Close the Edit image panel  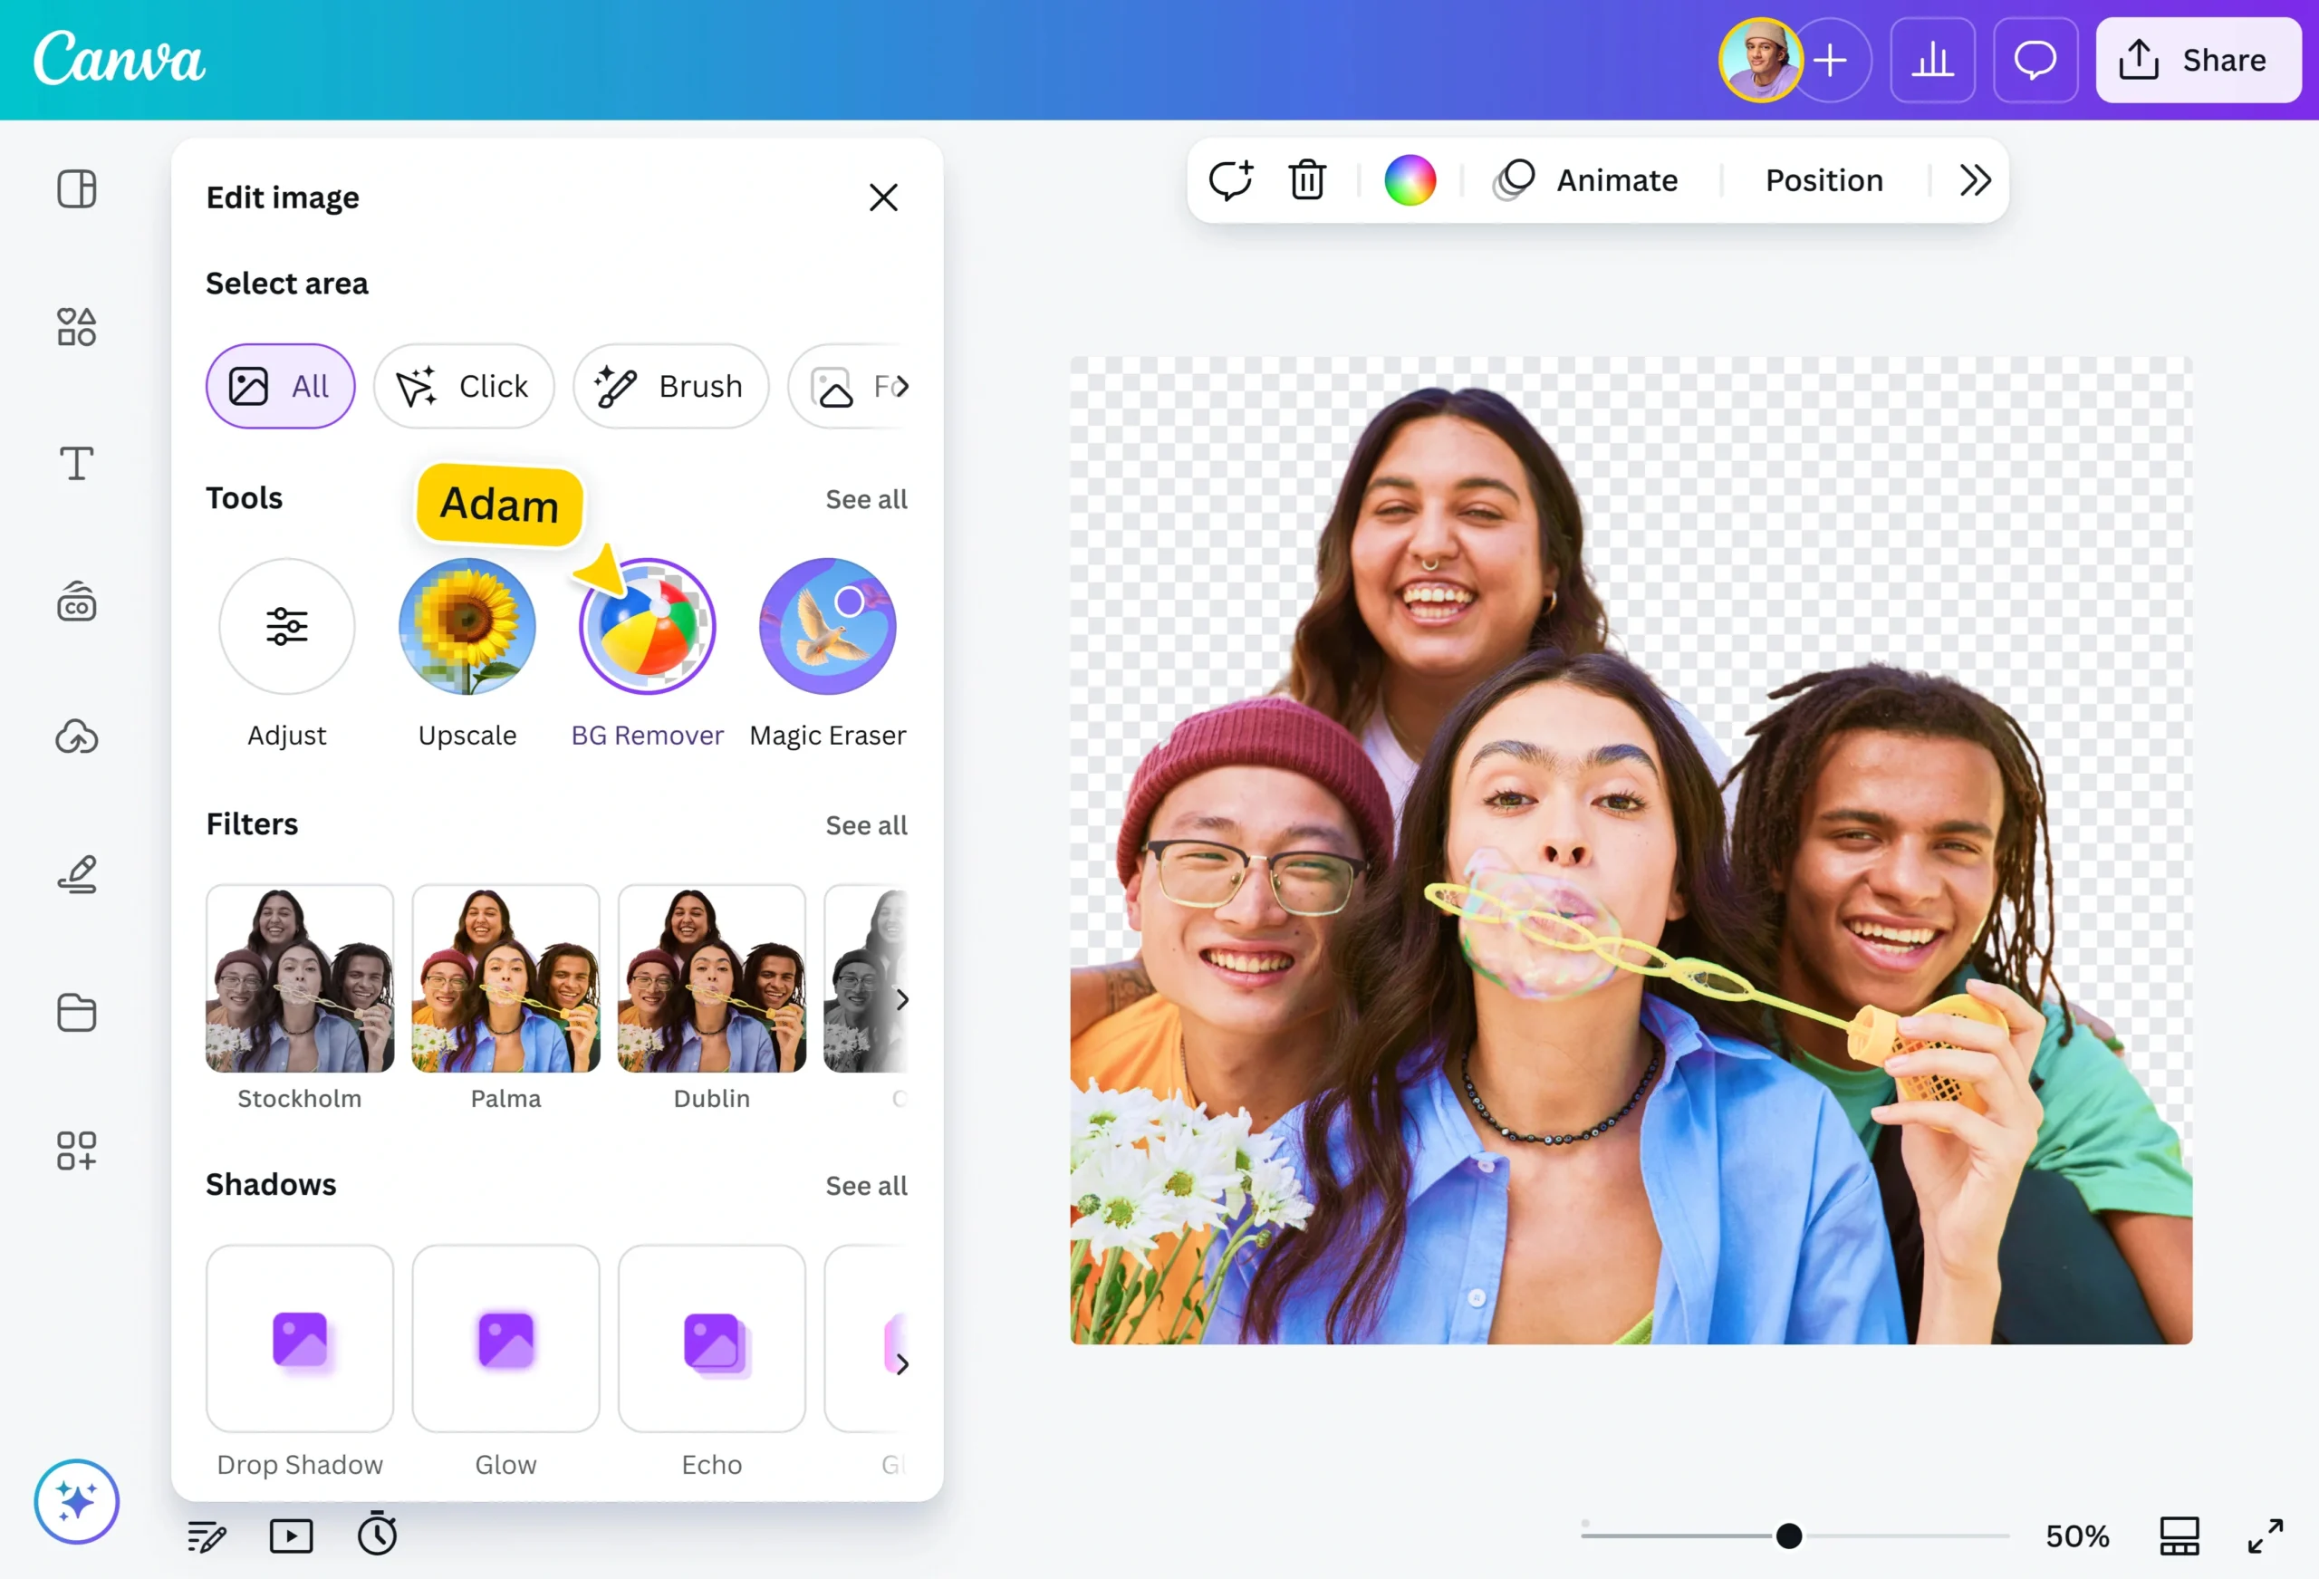(x=883, y=197)
